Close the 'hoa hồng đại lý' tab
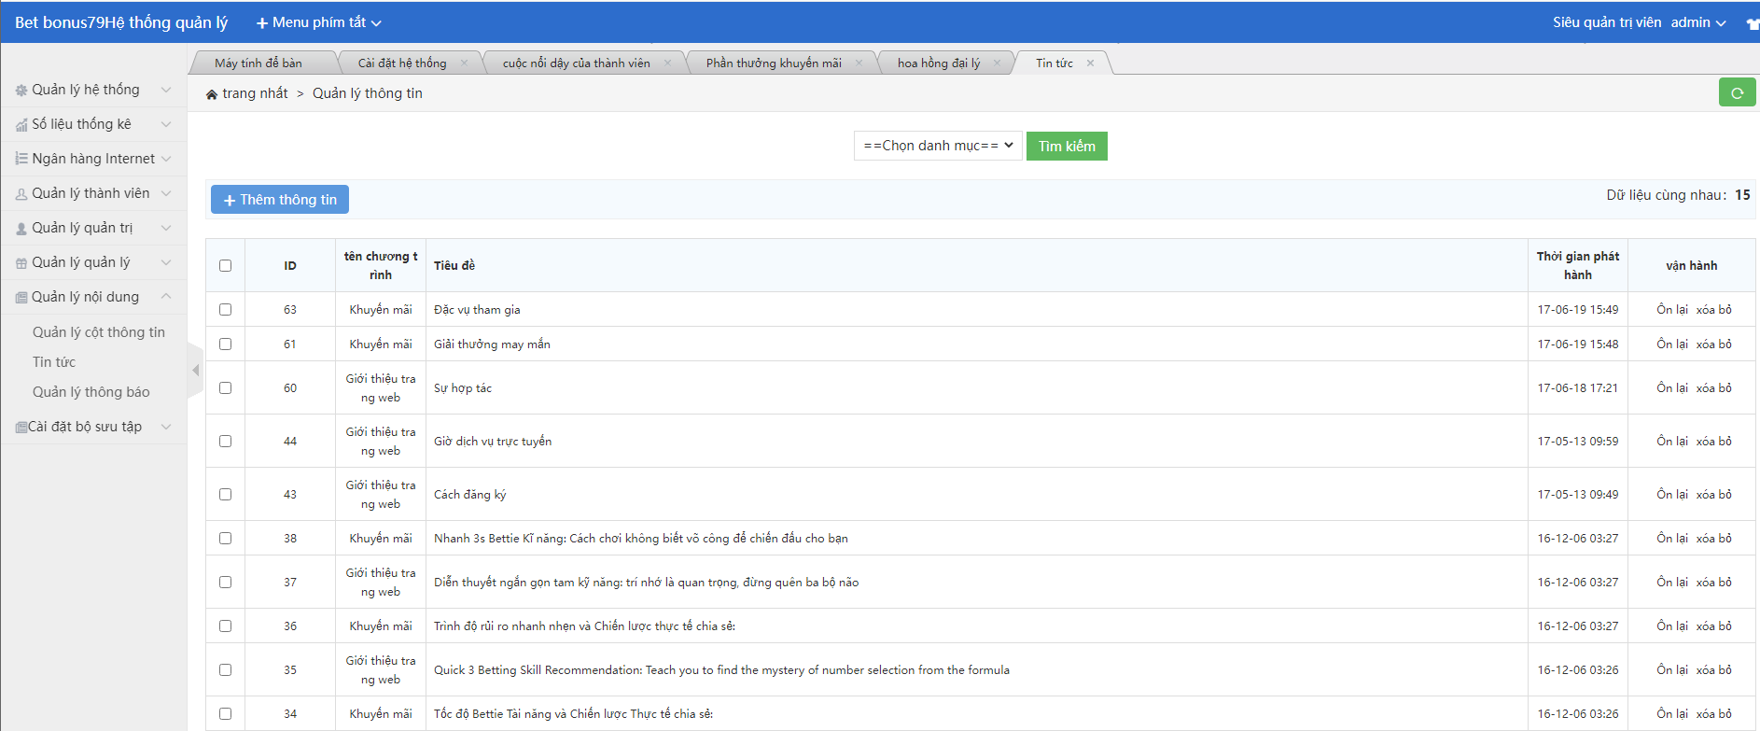 tap(997, 63)
